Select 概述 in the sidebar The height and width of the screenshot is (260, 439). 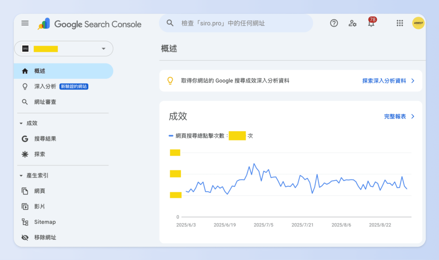click(39, 71)
